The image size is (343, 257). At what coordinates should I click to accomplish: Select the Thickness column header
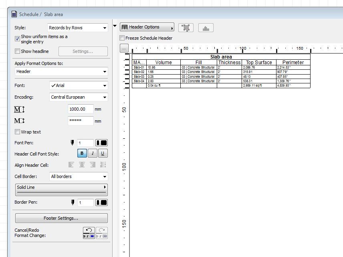230,63
